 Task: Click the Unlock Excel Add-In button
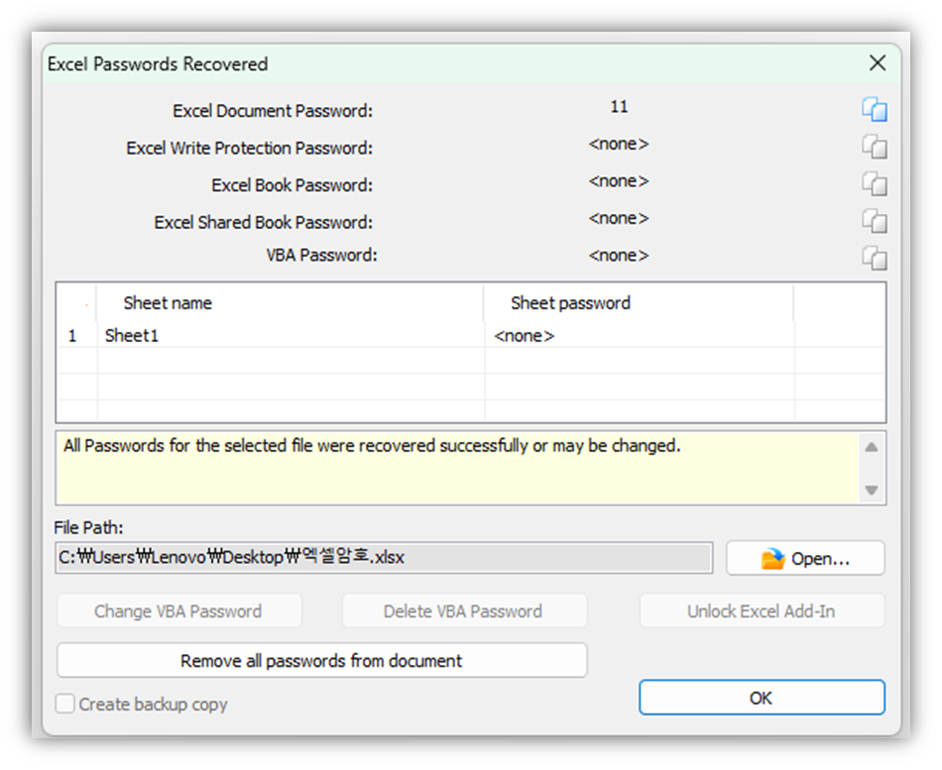tap(761, 611)
